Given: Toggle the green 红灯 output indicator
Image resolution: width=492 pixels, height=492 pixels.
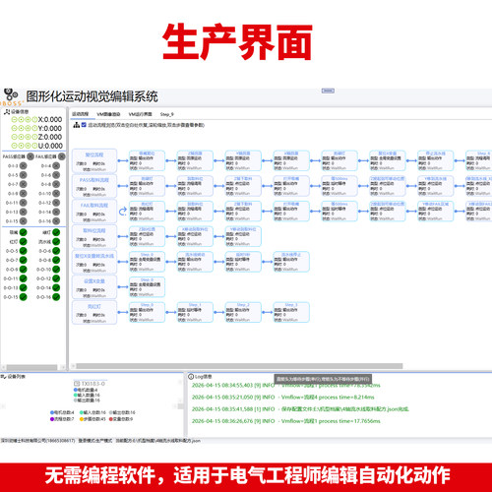Looking at the screenshot, I should point(23,242).
